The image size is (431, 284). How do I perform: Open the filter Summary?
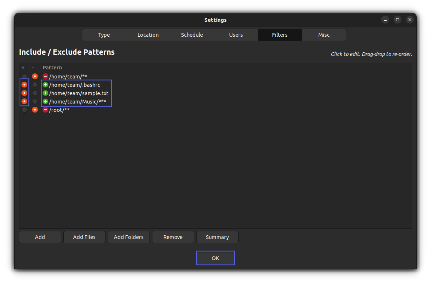click(218, 237)
